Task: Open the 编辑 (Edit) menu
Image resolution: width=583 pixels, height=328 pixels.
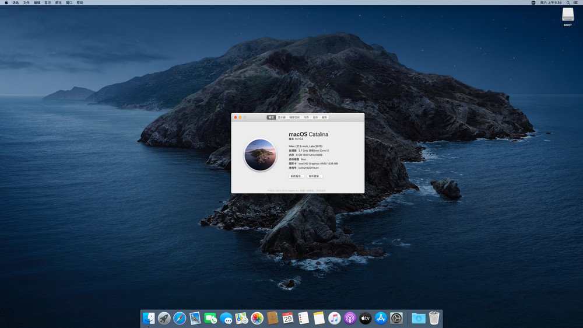Action: 37,2
